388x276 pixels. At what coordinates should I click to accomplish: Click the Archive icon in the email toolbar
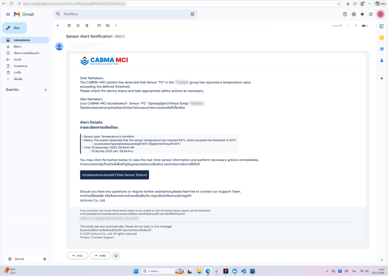pyautogui.click(x=69, y=25)
